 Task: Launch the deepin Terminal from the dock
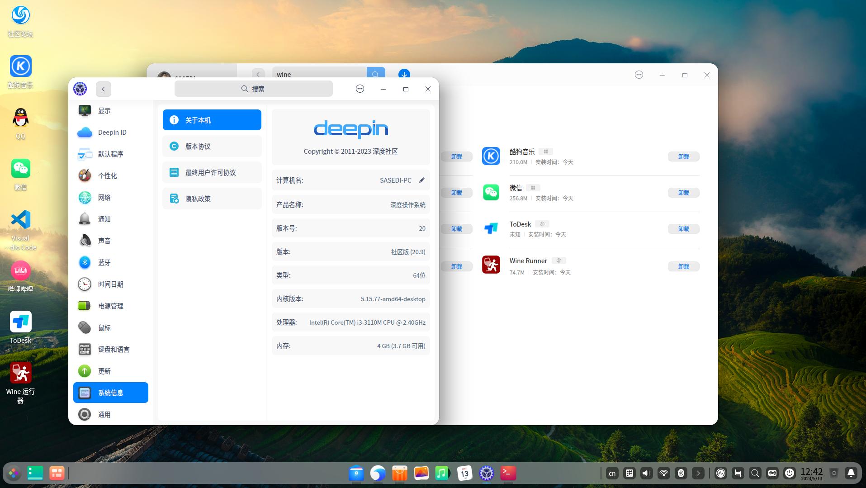[x=507, y=473]
